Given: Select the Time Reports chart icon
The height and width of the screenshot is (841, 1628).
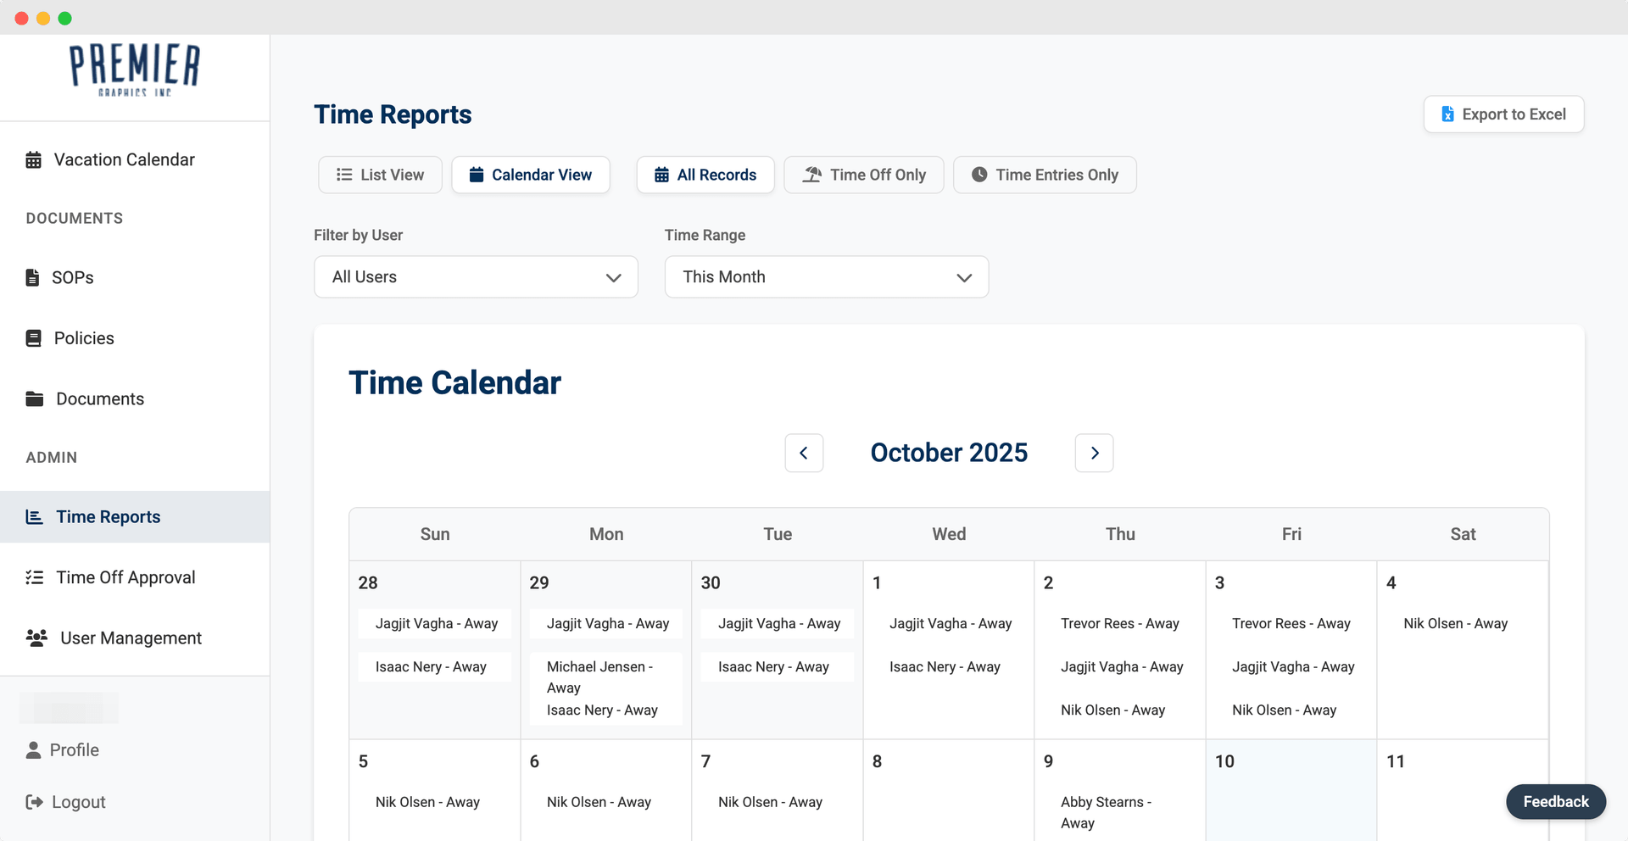Looking at the screenshot, I should tap(34, 516).
